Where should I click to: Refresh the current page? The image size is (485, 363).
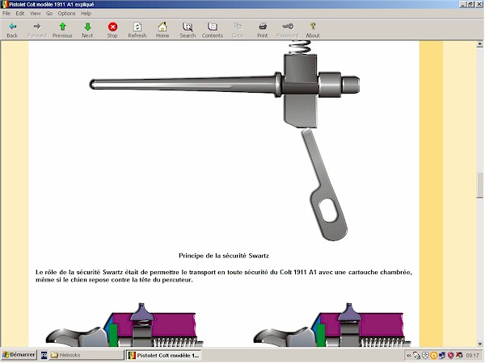tap(137, 30)
